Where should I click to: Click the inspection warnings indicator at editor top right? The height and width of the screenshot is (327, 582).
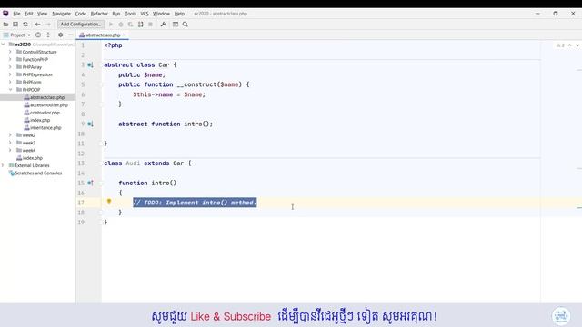tap(560, 45)
